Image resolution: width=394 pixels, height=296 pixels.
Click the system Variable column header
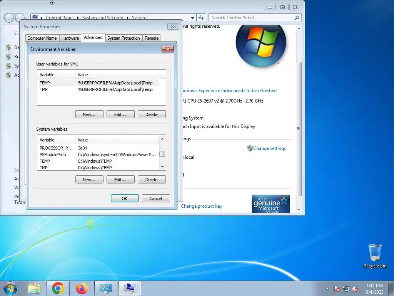click(x=56, y=140)
